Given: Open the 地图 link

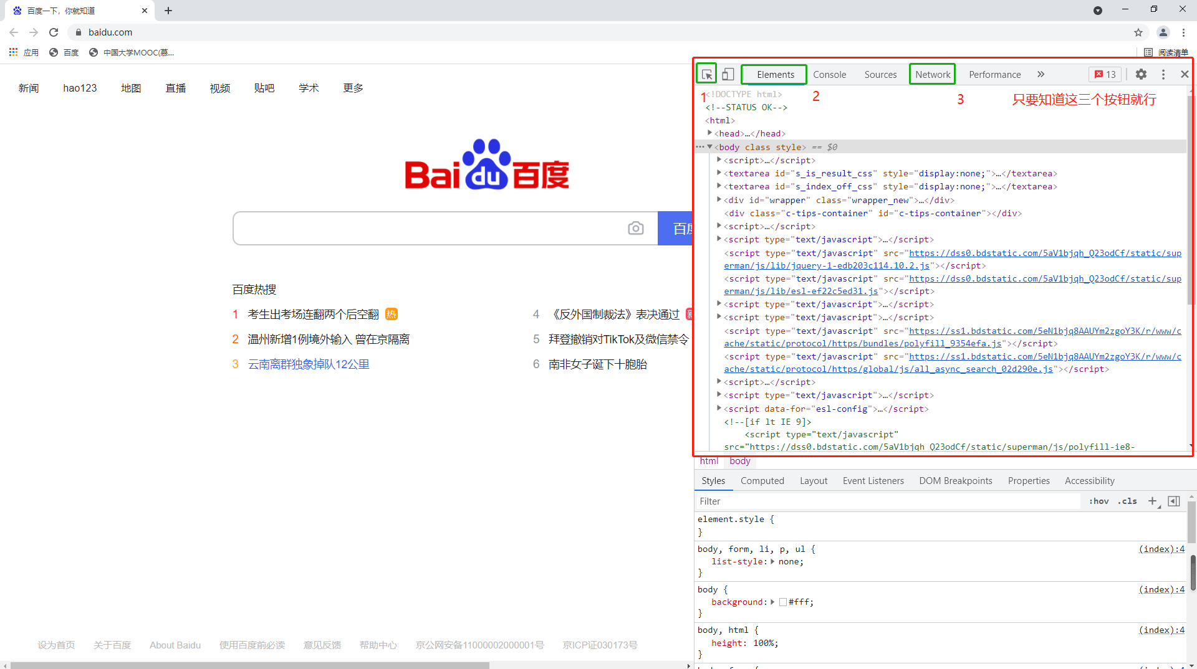Looking at the screenshot, I should coord(131,88).
